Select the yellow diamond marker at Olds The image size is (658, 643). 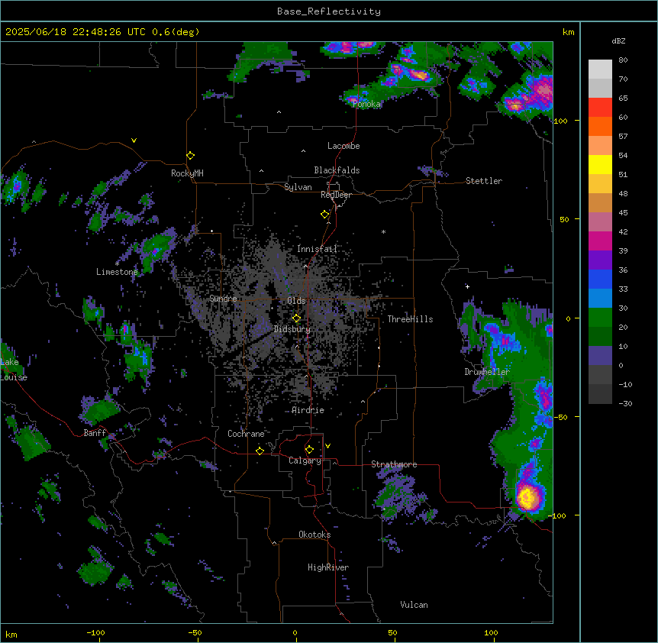tap(296, 318)
